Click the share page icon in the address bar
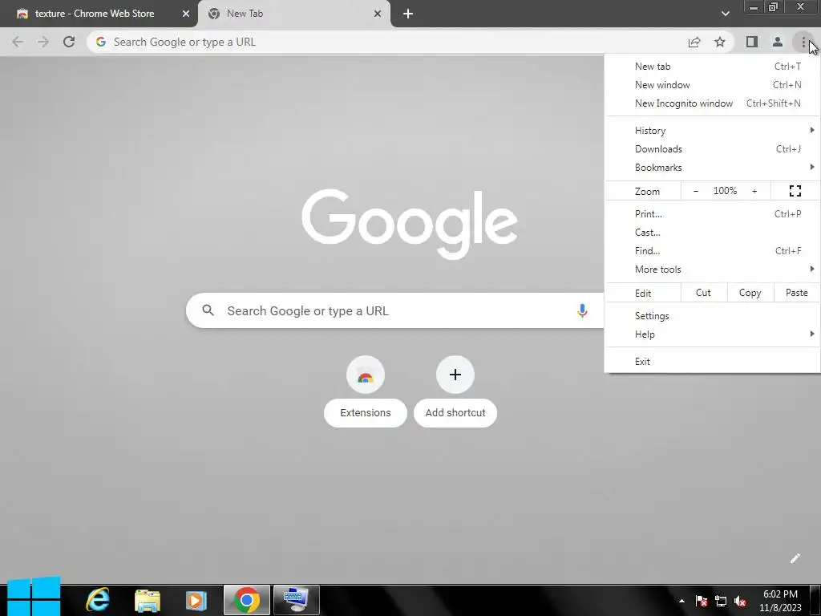Screen dimensions: 821x616 [694, 42]
